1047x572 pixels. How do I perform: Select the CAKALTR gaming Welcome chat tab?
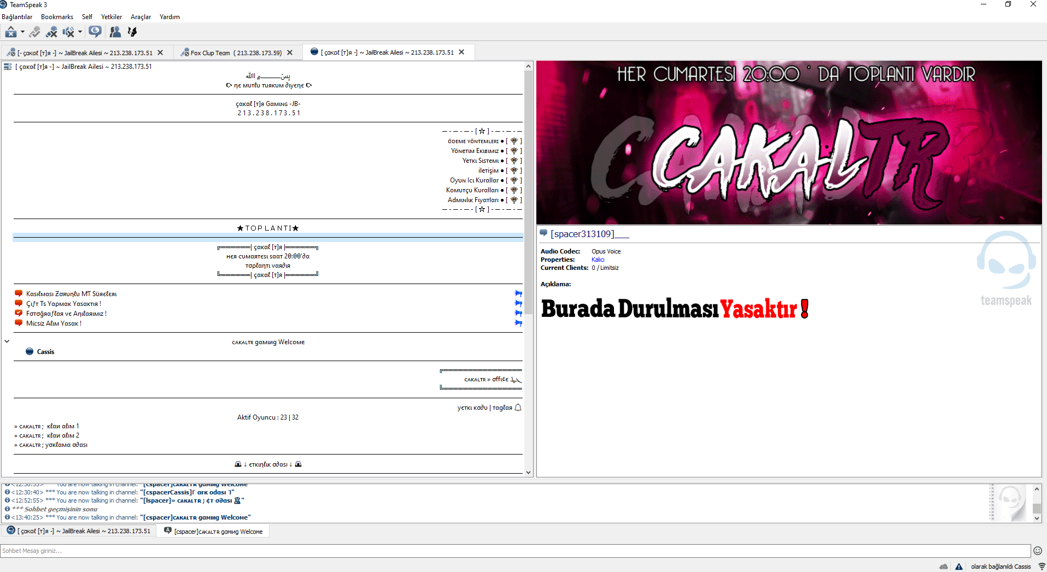pos(213,531)
